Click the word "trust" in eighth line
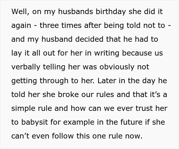179x149 pixels. click(x=144, y=108)
